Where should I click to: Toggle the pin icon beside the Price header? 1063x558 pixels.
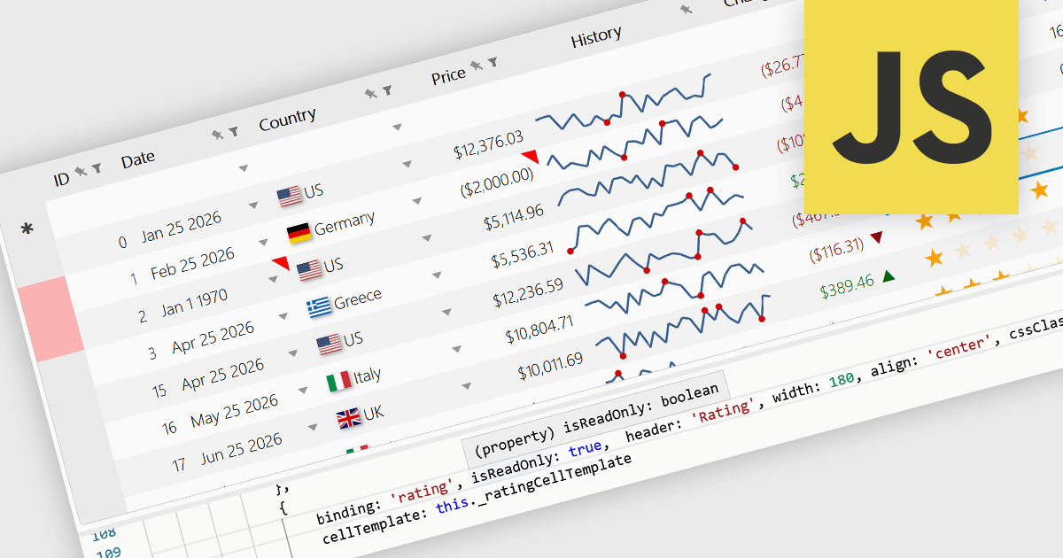[x=477, y=66]
